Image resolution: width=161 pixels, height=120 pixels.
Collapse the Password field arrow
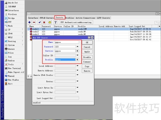(x=78, y=46)
